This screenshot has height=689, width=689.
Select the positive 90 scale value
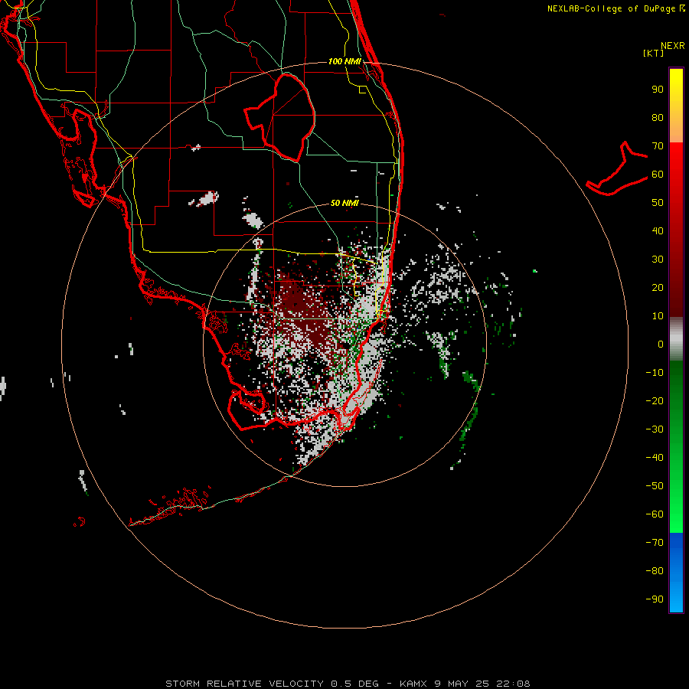[x=658, y=90]
